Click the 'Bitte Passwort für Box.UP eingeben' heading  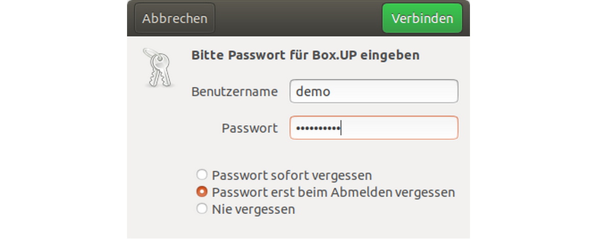point(305,55)
